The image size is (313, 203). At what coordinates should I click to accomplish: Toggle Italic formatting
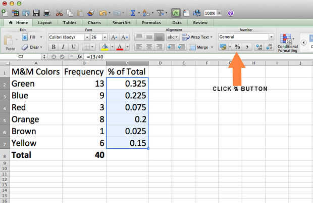click(x=63, y=47)
